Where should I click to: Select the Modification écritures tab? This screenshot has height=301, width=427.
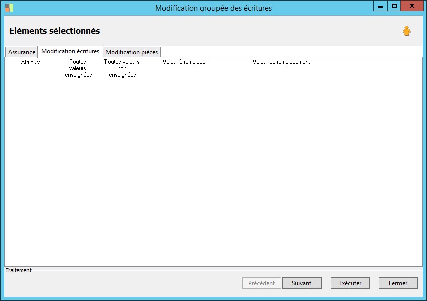pyautogui.click(x=70, y=51)
